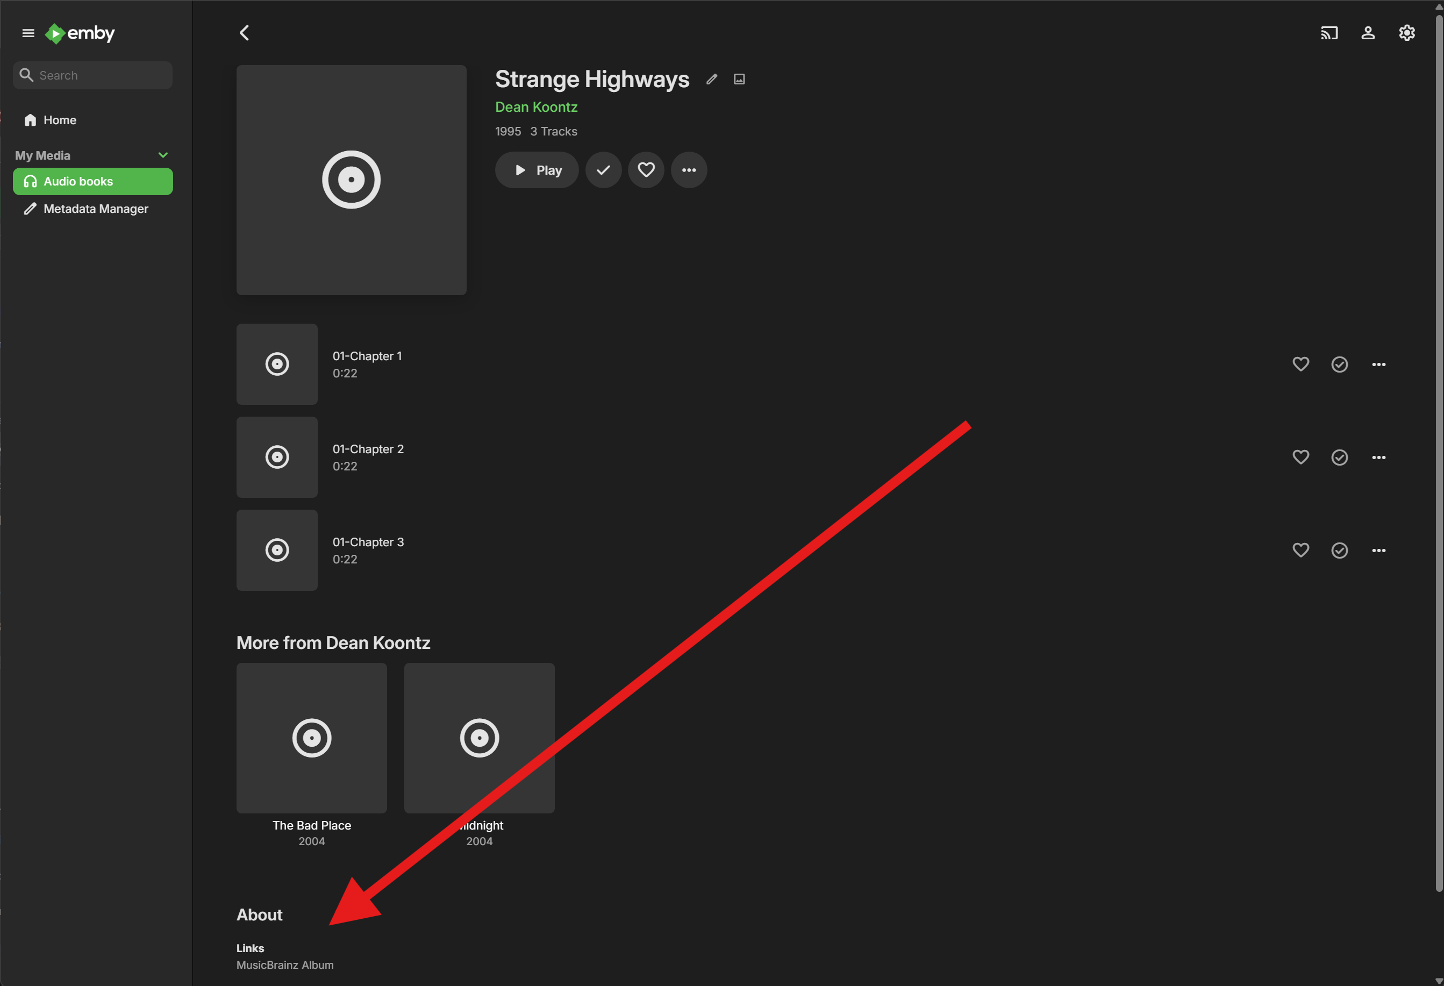
Task: Open the cast to device icon
Action: [x=1328, y=33]
